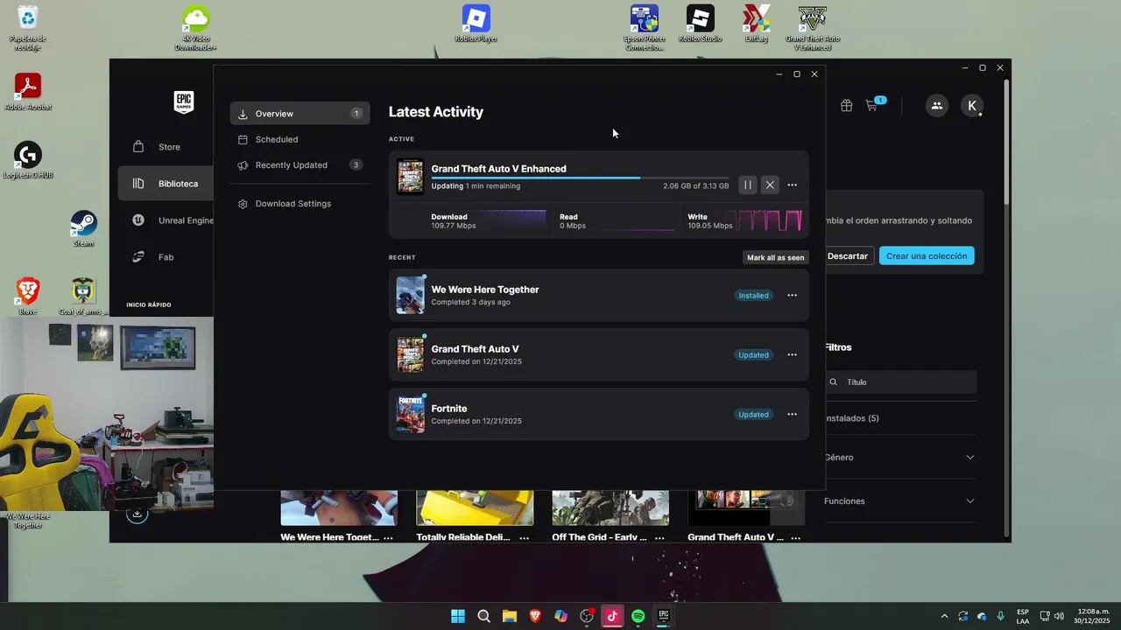1121x630 pixels.
Task: Open Unreal Engine in Epic launcher sidebar
Action: 166,220
